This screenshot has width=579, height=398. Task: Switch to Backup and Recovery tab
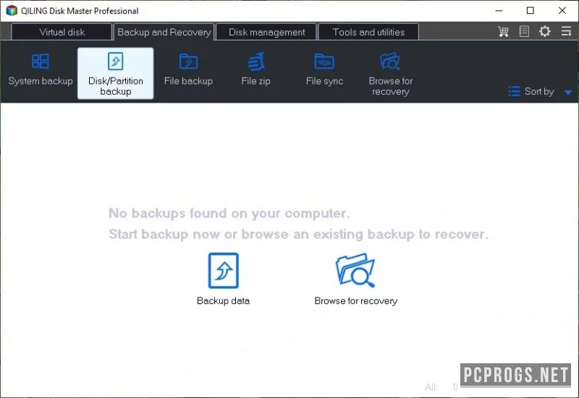click(164, 32)
